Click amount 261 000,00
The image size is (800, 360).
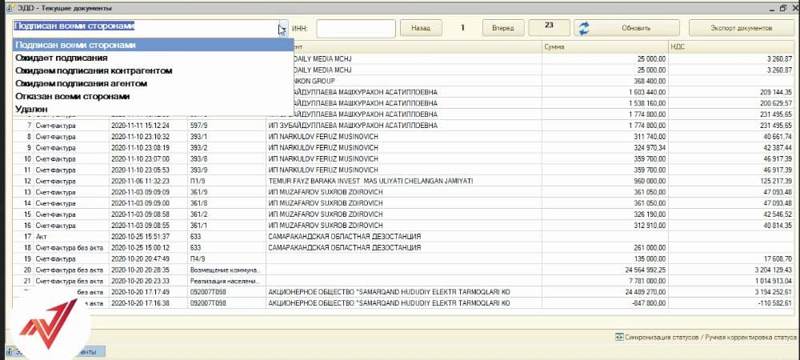[x=605, y=248]
